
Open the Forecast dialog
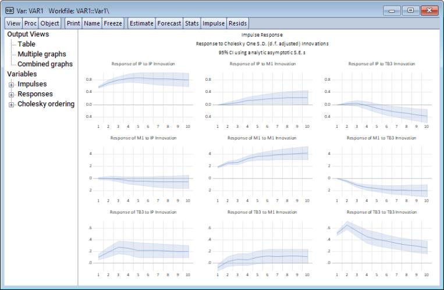[169, 23]
